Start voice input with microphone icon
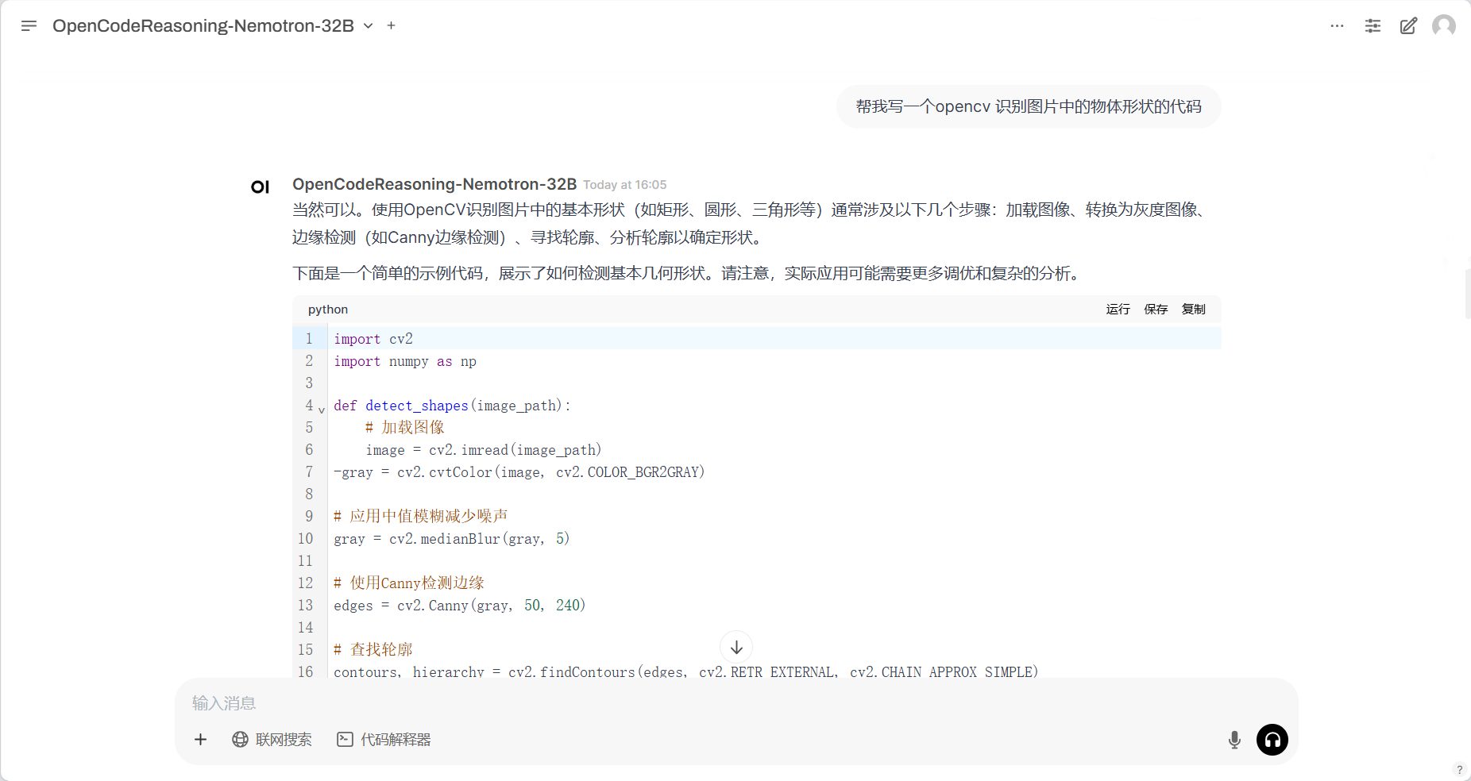The image size is (1471, 781). coord(1234,740)
